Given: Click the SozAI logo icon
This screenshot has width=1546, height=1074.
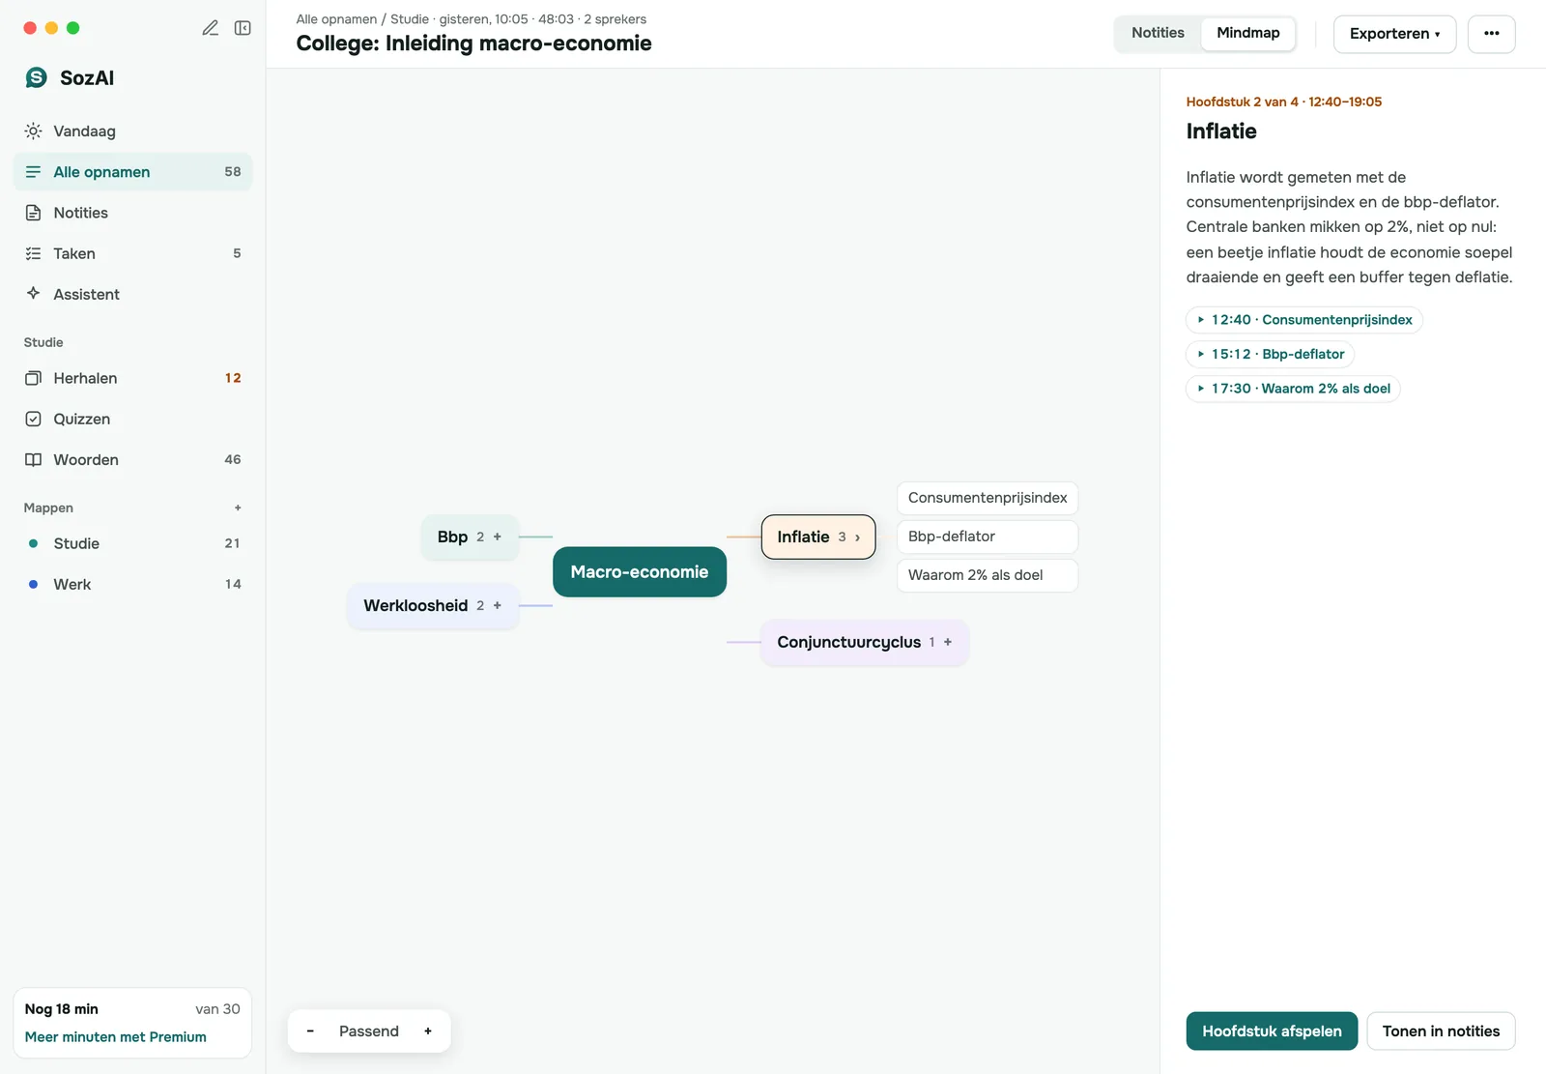Looking at the screenshot, I should (x=37, y=77).
